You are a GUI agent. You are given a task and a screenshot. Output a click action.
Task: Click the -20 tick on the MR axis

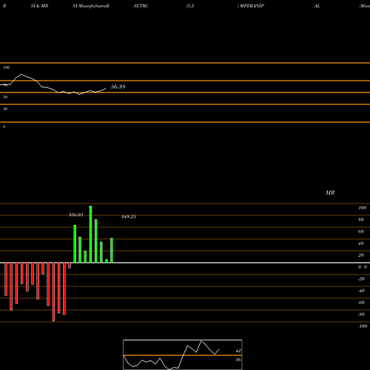[361, 279]
